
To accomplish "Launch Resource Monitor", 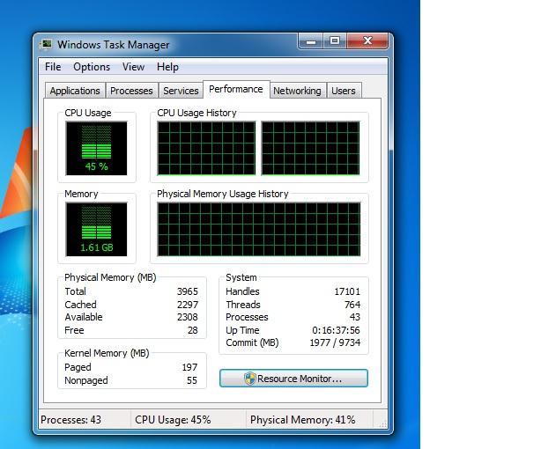I will coord(293,379).
